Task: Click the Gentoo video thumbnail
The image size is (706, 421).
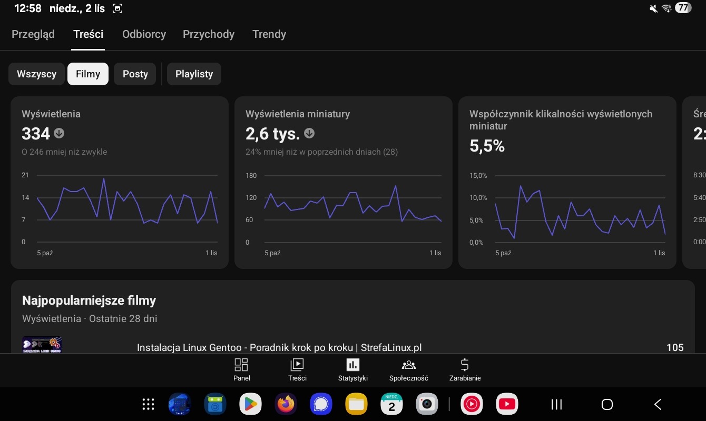Action: pyautogui.click(x=42, y=345)
